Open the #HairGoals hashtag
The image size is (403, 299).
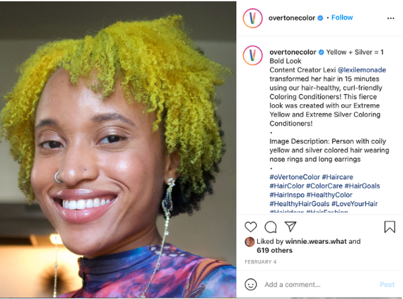tap(362, 186)
